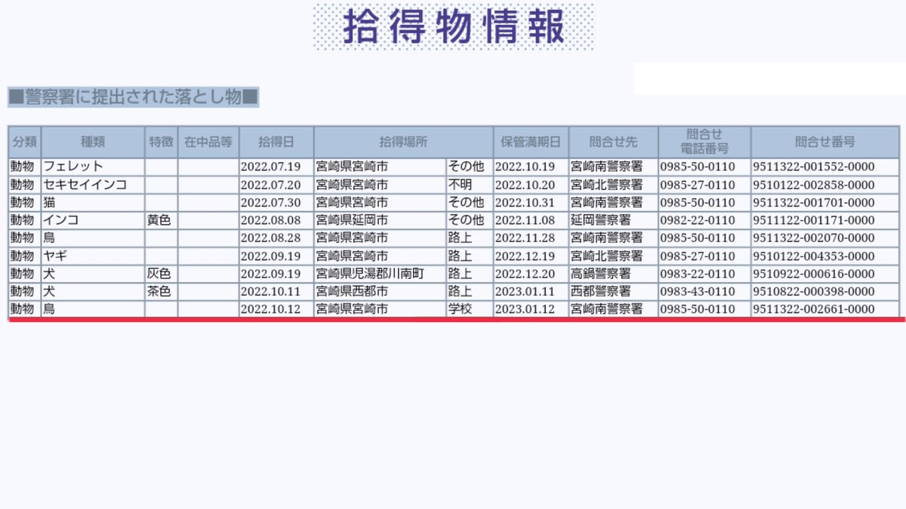Click inquiry number 9511322-001701-0000
906x509 pixels.
click(825, 202)
